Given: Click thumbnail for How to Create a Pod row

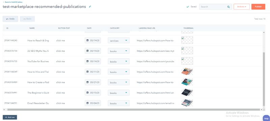Looking at the screenshot, I should pos(187,82).
